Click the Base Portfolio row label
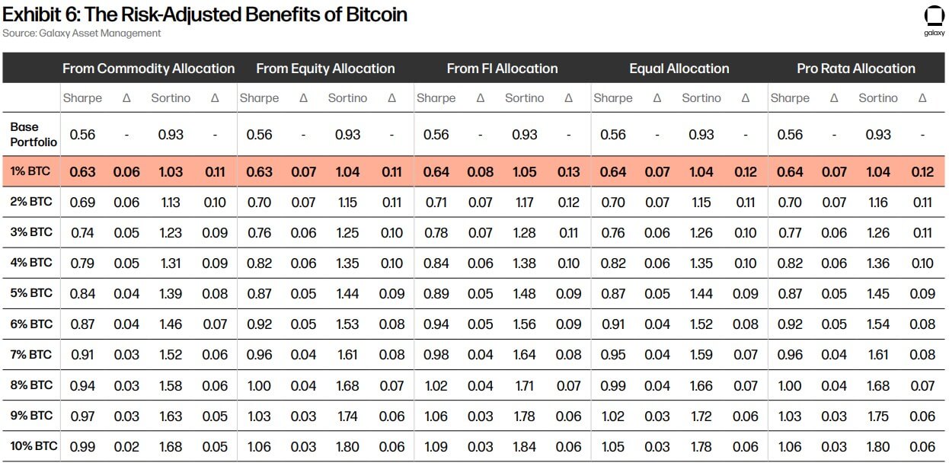Image resolution: width=949 pixels, height=466 pixels. pyautogui.click(x=34, y=134)
